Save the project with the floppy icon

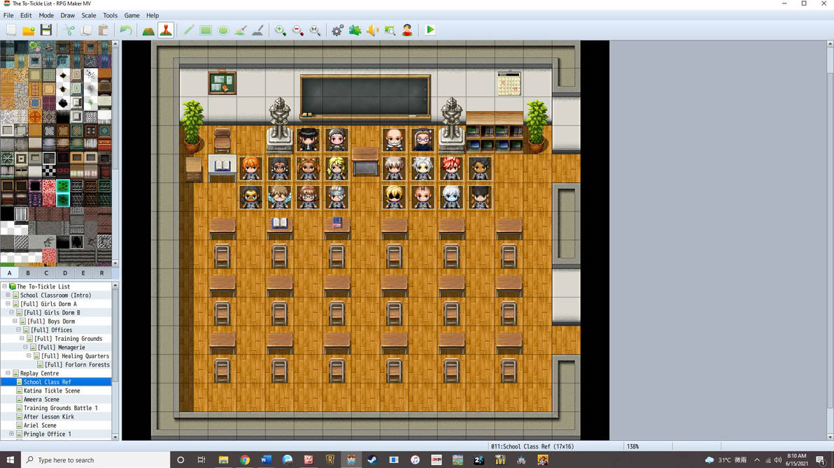pos(46,30)
